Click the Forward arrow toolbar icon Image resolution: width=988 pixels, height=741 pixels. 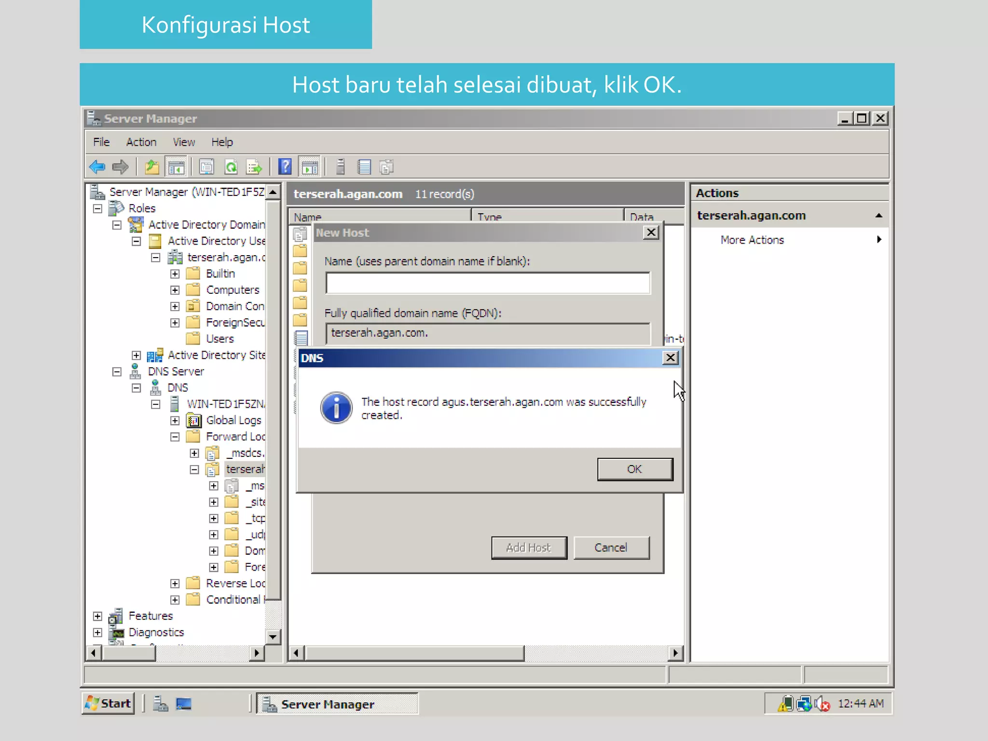point(120,167)
